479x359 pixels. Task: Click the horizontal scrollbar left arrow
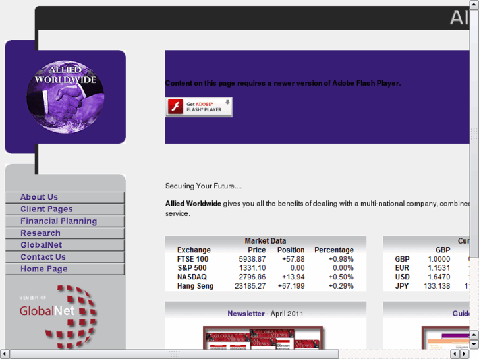pyautogui.click(x=4, y=354)
